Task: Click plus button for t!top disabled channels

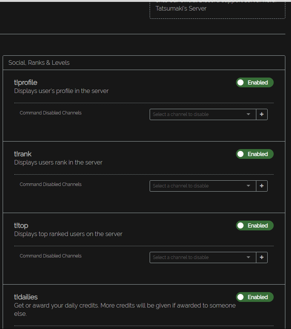Action: [x=262, y=257]
